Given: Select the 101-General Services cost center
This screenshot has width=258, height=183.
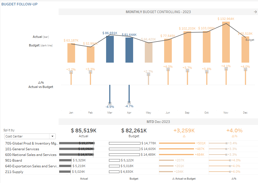Looking at the screenshot, I should pyautogui.click(x=22, y=149).
